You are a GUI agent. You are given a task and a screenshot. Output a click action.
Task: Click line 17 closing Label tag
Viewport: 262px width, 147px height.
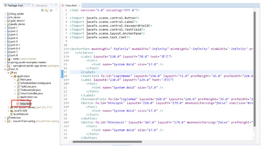[88, 72]
